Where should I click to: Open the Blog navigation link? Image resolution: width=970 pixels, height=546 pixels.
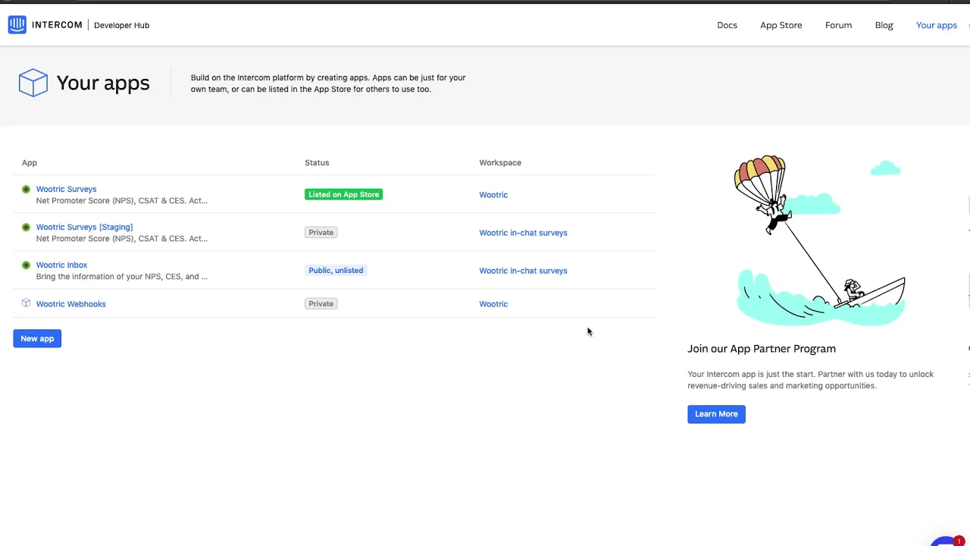(x=884, y=25)
